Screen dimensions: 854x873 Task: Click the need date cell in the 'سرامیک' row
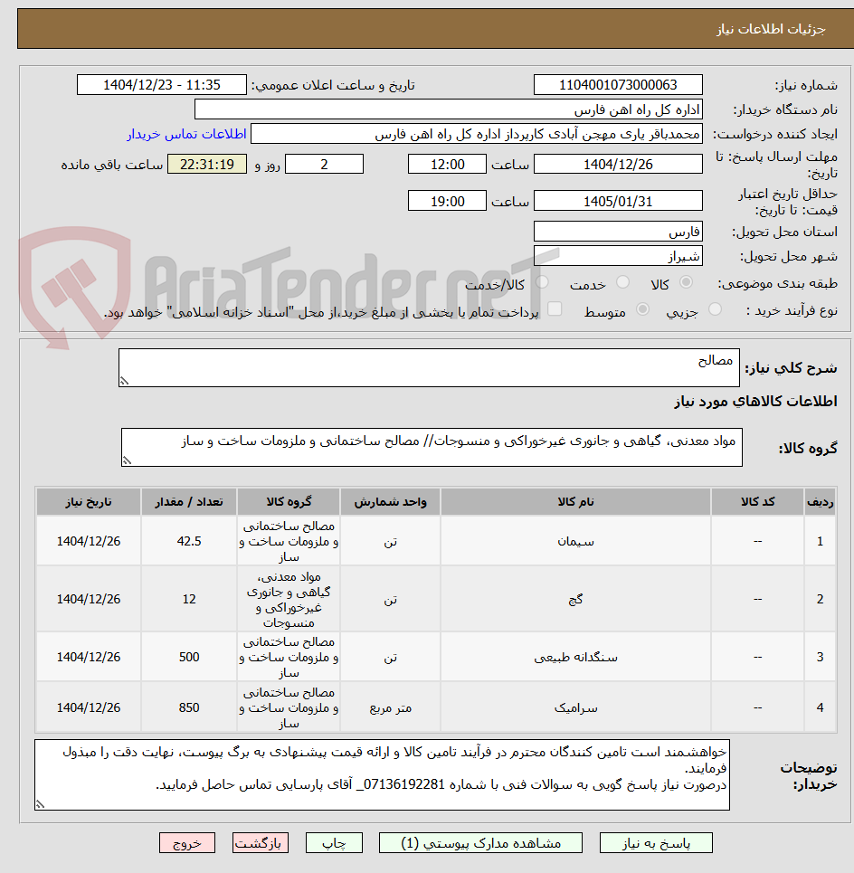point(89,707)
